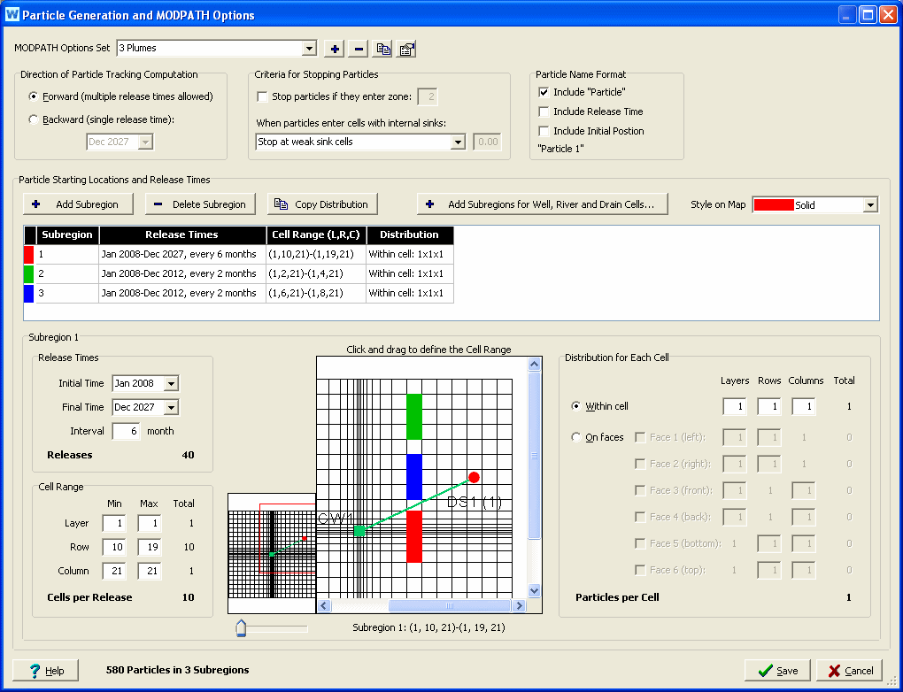Viewport: 903px width, 692px height.
Task: Select the Forward tracking direction
Action: tap(34, 96)
